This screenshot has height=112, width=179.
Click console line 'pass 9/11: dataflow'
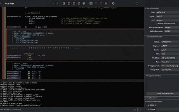pos(10,93)
